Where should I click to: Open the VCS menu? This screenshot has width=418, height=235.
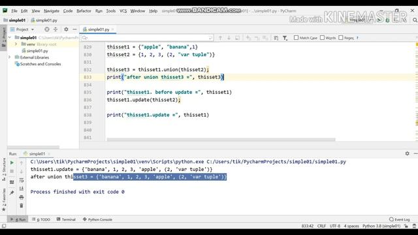[123, 11]
